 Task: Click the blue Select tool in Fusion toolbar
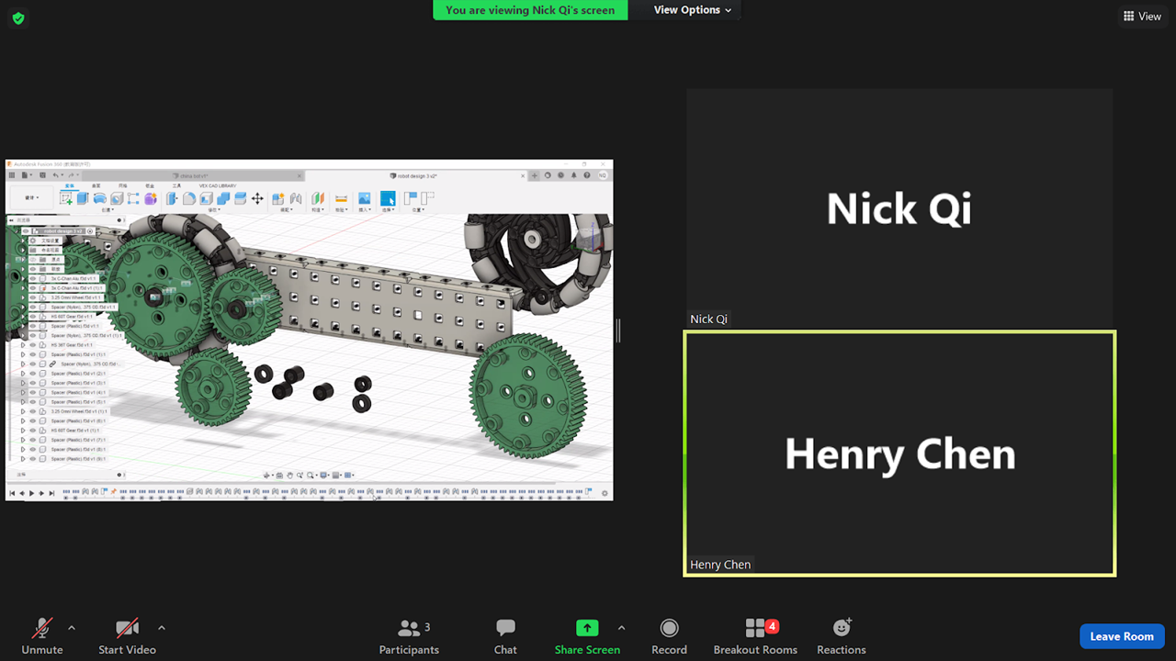pos(388,198)
